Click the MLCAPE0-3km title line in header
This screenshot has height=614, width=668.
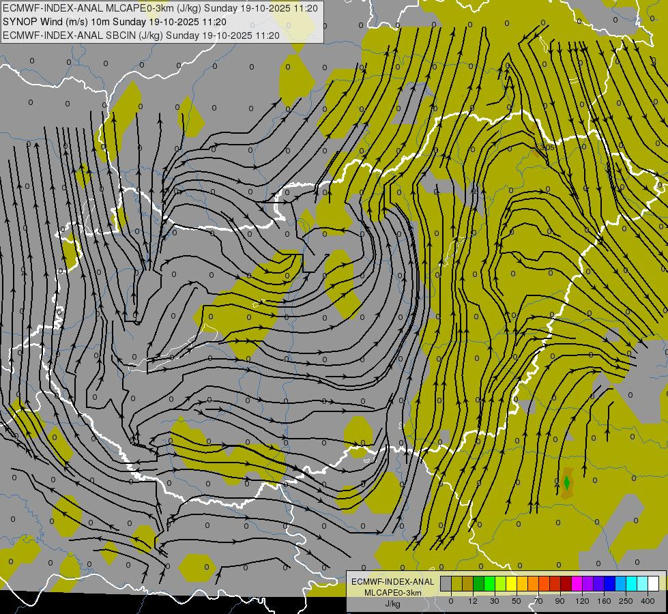click(160, 8)
